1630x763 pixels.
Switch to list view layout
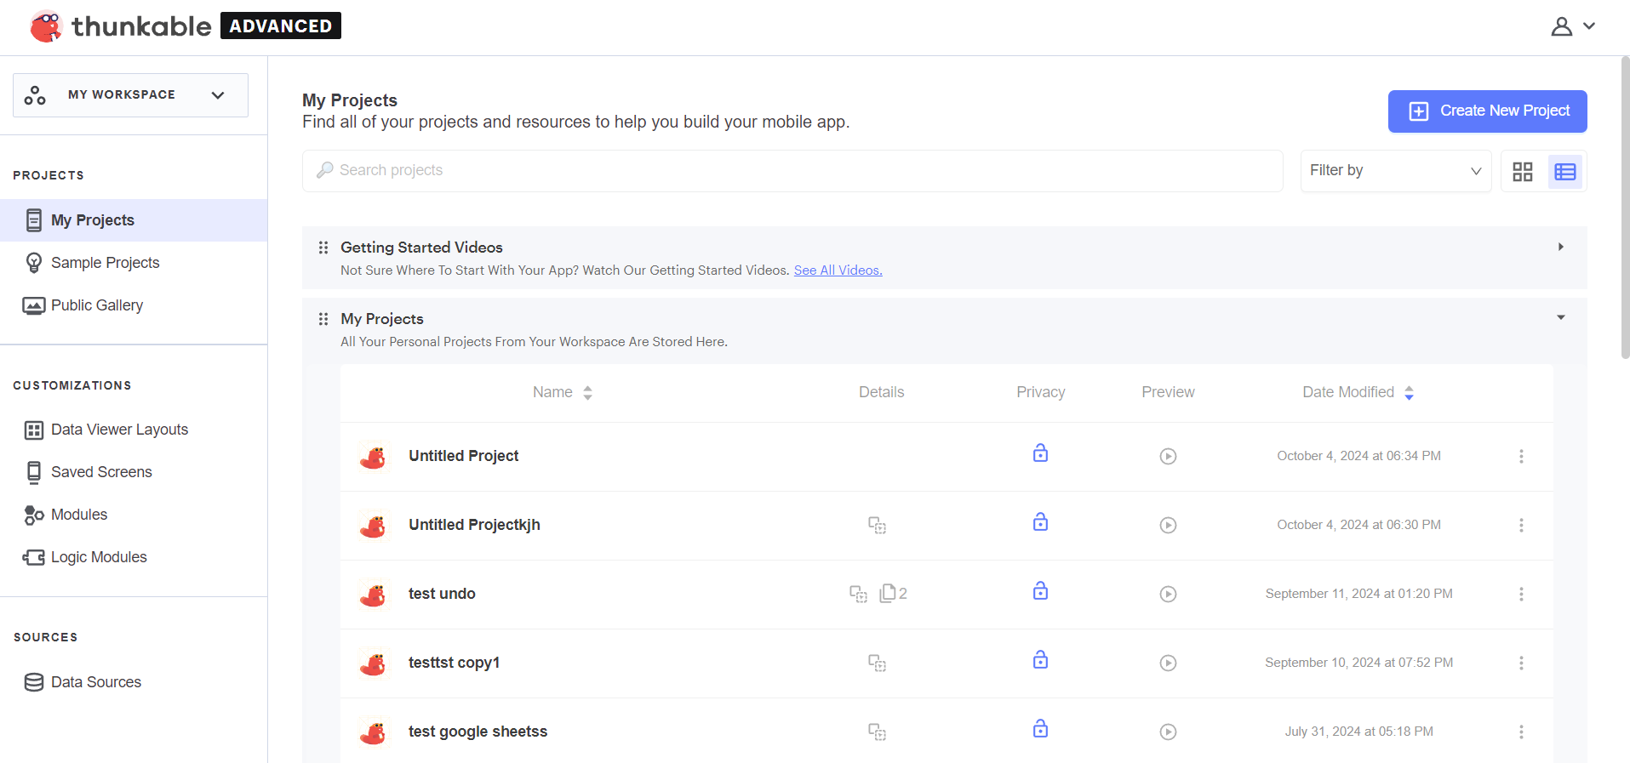(1564, 172)
